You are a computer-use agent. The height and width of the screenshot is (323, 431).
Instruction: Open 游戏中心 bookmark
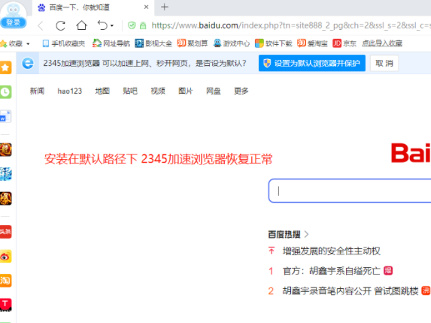(x=232, y=44)
